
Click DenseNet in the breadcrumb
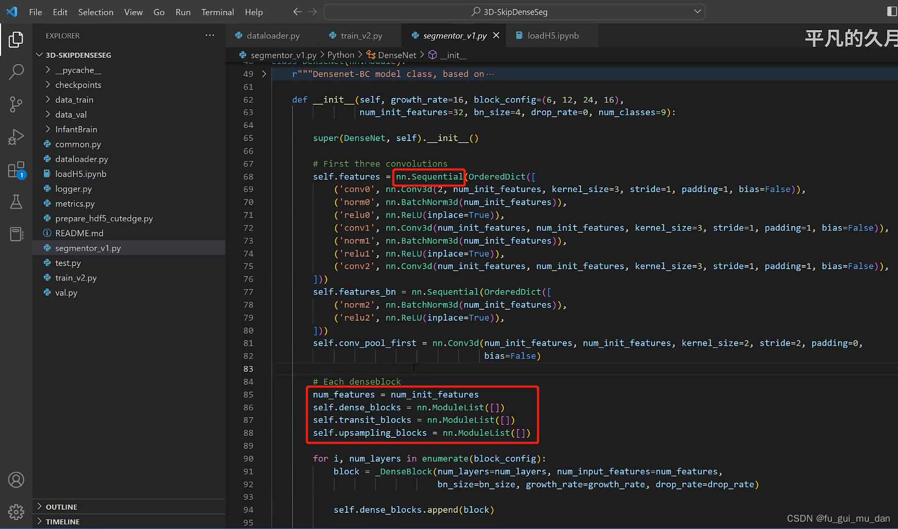coord(397,55)
